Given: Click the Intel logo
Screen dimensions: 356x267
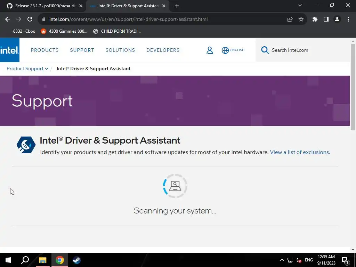Looking at the screenshot, I should pos(9,50).
